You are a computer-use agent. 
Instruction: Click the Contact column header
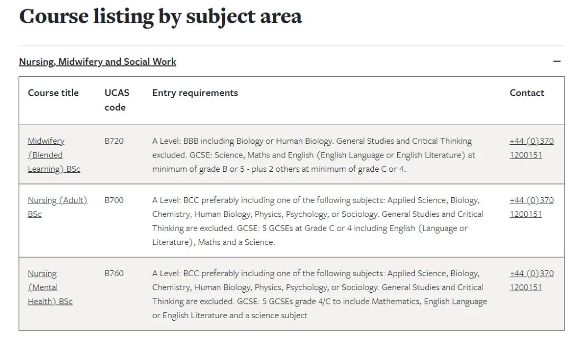(x=527, y=93)
